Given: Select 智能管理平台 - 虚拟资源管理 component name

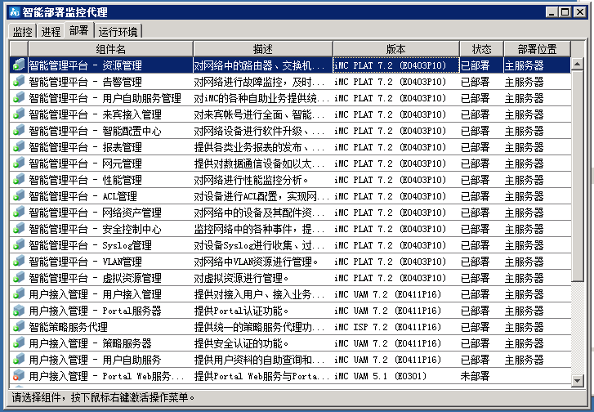Looking at the screenshot, I should 95,278.
